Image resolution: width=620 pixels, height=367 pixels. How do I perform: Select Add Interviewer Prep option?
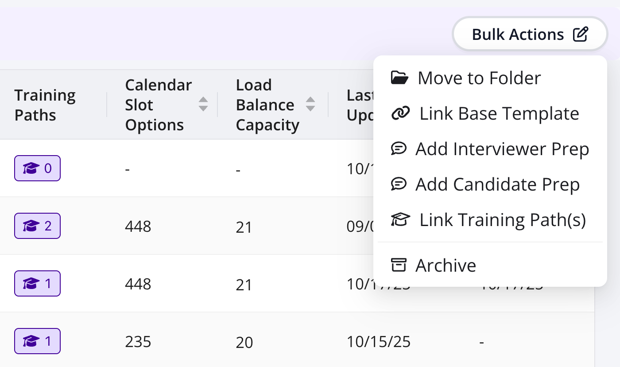[x=502, y=149]
